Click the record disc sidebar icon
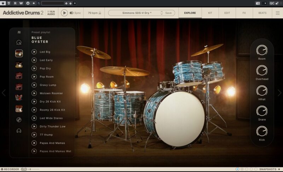 [x=19, y=120]
